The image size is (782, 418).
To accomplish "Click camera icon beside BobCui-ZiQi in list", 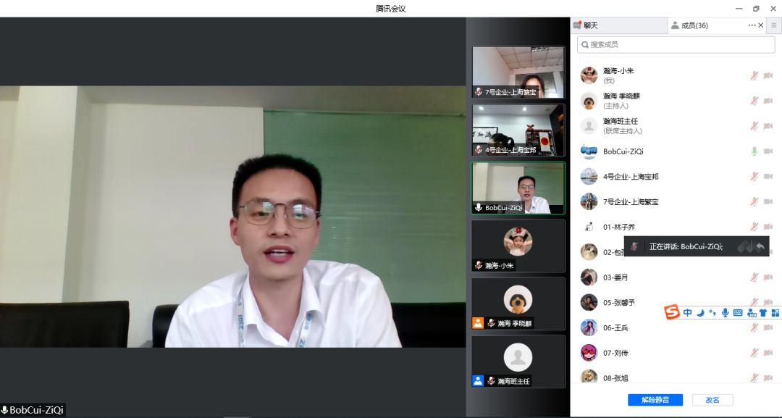I will 768,151.
